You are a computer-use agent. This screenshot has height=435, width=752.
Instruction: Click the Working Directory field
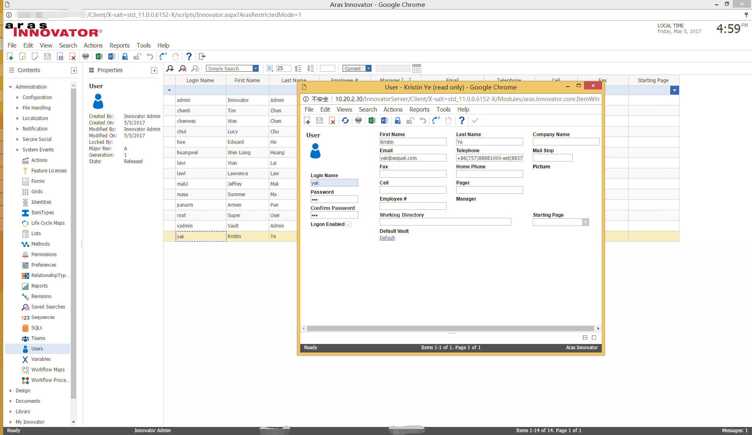(x=445, y=222)
